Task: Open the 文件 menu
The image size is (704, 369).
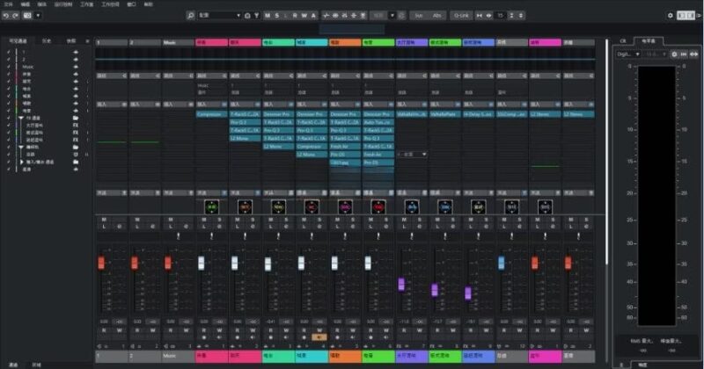Action: click(x=9, y=4)
